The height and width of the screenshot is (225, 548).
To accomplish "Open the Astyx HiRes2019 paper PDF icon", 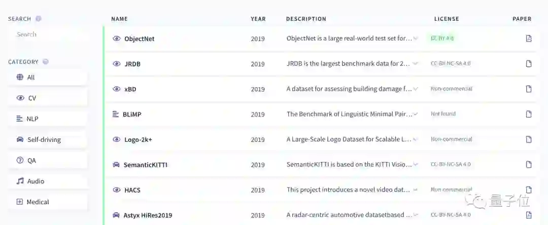I will [529, 215].
